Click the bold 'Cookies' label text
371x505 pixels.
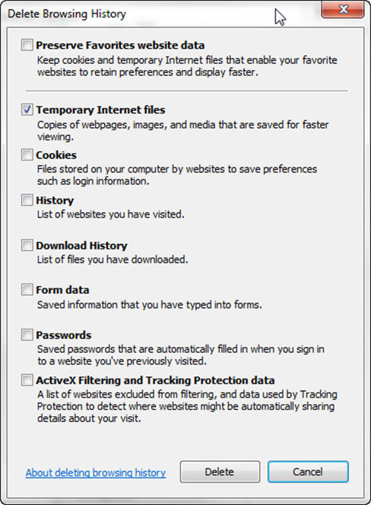tap(56, 155)
